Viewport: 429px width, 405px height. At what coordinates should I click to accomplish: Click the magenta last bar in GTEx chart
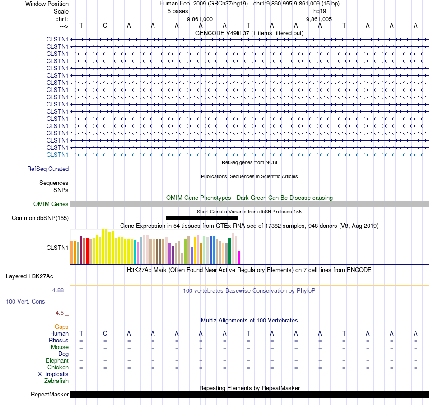pos(239,257)
